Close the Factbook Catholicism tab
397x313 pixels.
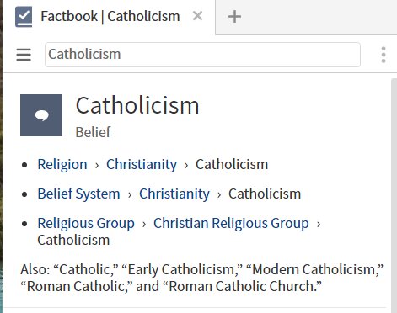197,16
